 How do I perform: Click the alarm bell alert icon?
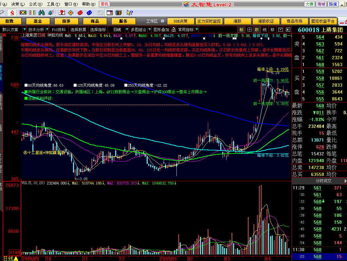click(51, 13)
